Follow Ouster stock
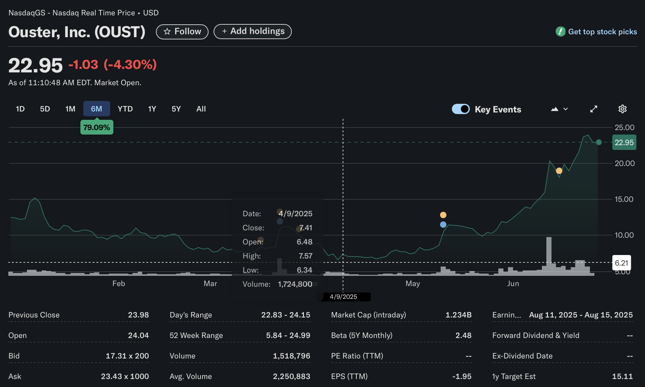Image resolution: width=645 pixels, height=387 pixels. click(x=182, y=31)
